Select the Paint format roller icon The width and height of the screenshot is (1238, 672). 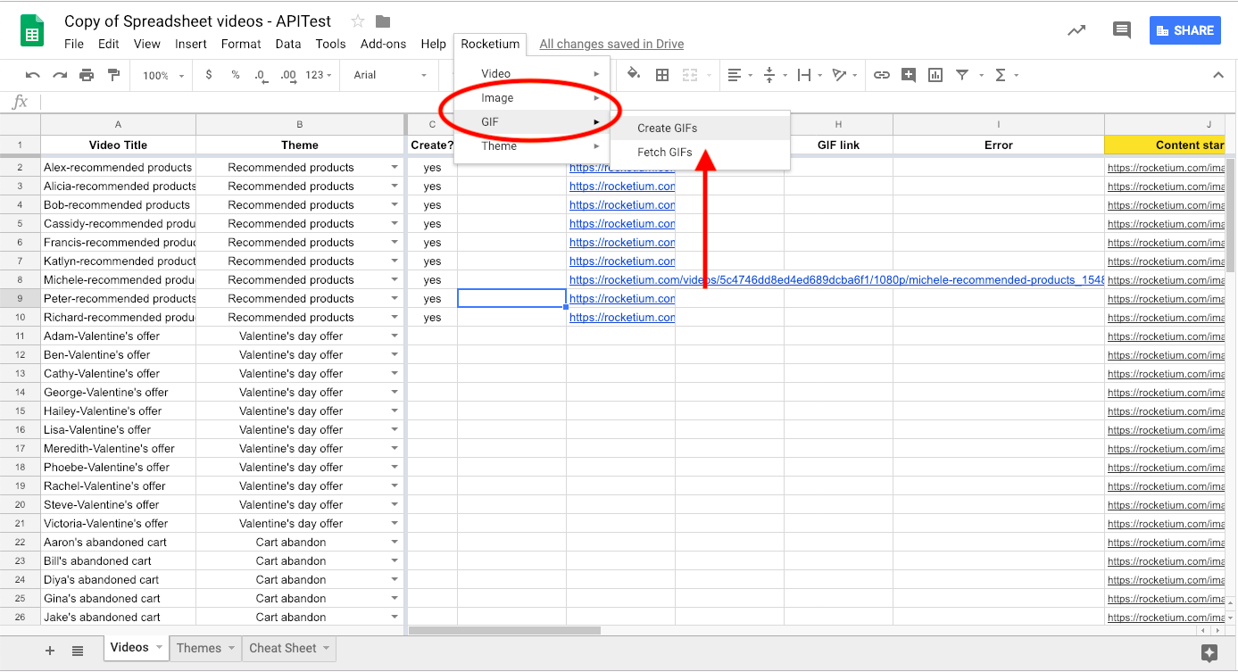click(x=113, y=75)
